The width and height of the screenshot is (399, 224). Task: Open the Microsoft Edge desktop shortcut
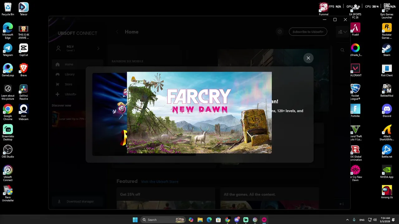pos(8,31)
